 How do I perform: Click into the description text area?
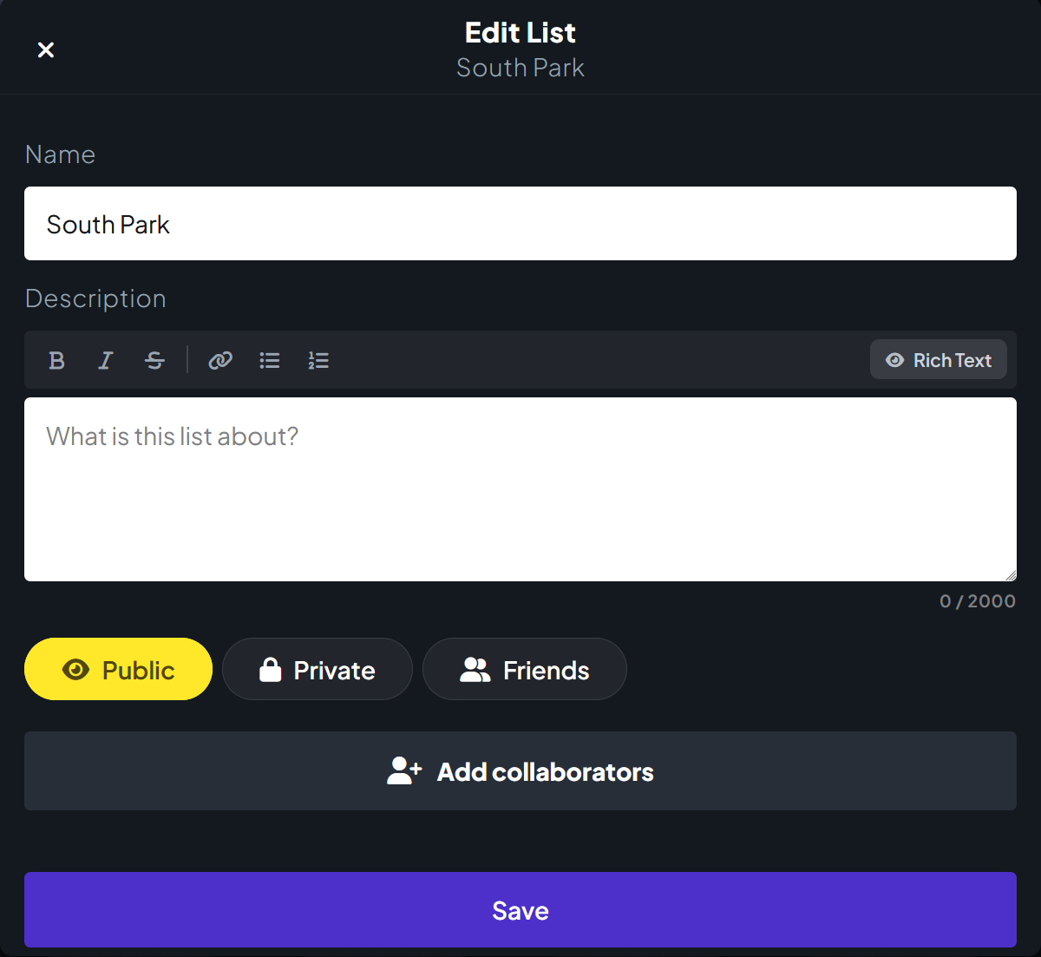(x=520, y=489)
